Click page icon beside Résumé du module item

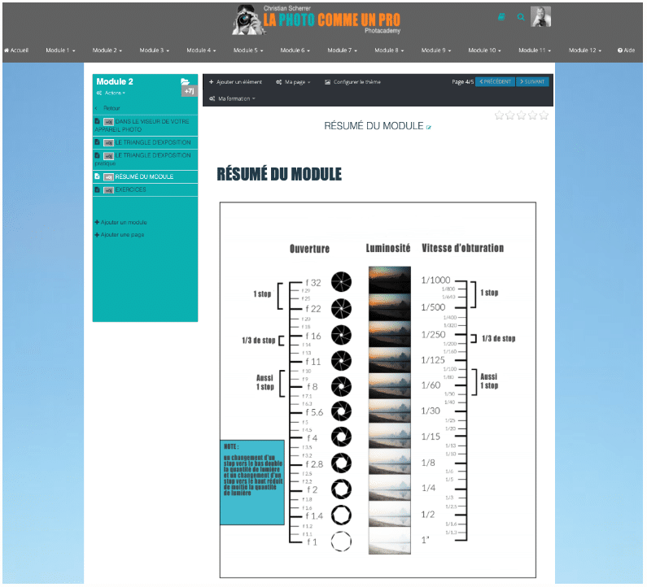pos(98,176)
